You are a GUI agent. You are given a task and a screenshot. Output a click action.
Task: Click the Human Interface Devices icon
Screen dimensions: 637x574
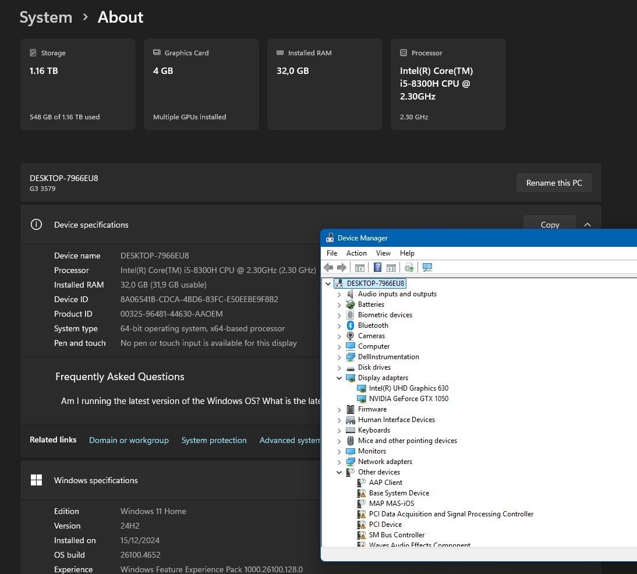(350, 420)
